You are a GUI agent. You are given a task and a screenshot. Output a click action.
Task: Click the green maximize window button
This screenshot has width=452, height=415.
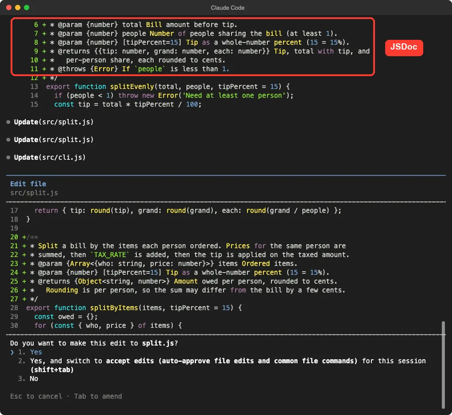[27, 8]
